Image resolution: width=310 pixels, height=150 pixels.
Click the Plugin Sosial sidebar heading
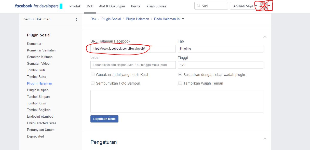click(x=39, y=35)
